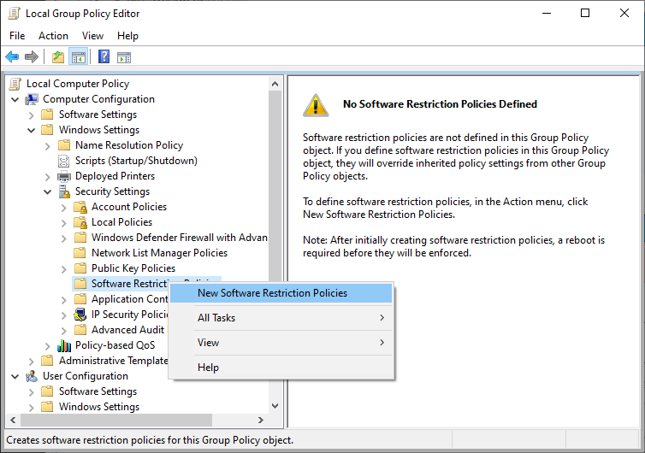Open the All Tasks submenu
This screenshot has height=453, width=645.
[x=216, y=318]
